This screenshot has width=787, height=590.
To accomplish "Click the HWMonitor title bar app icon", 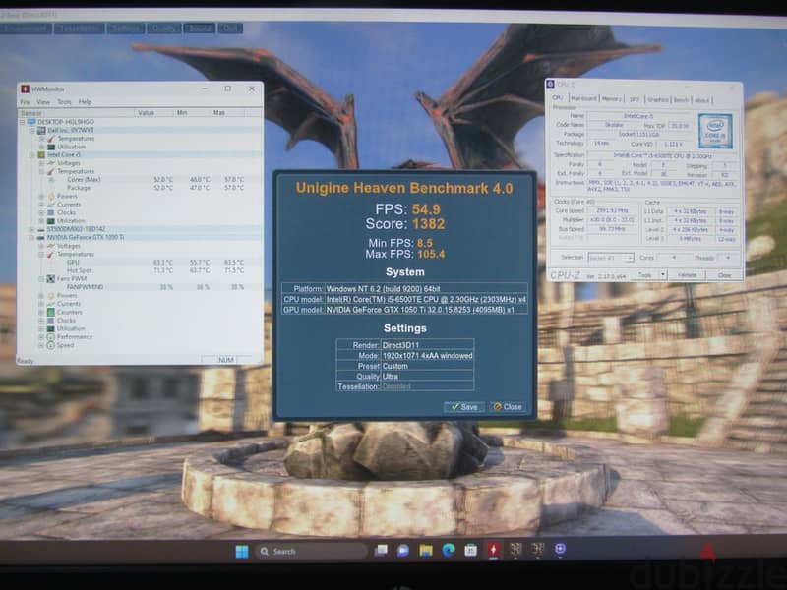I will tap(25, 88).
